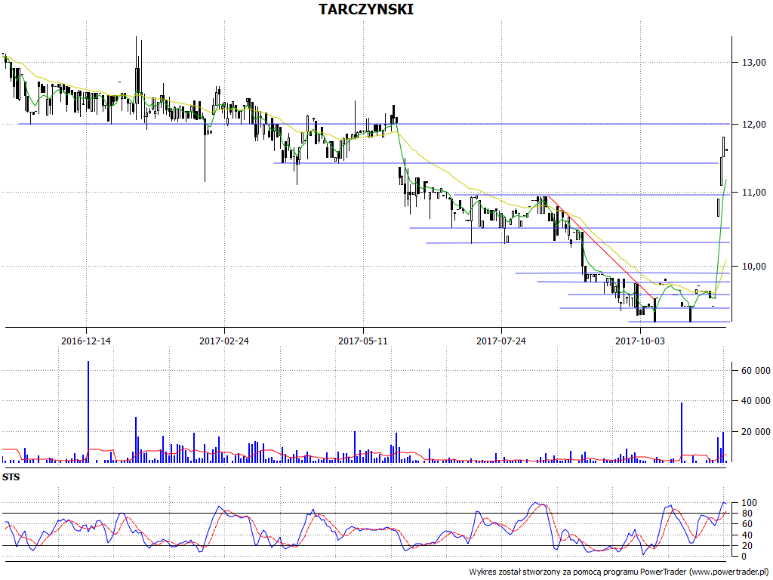Viewport: 773px width, 580px height.
Task: Click the 2016-12-14 date label
Action: point(86,341)
